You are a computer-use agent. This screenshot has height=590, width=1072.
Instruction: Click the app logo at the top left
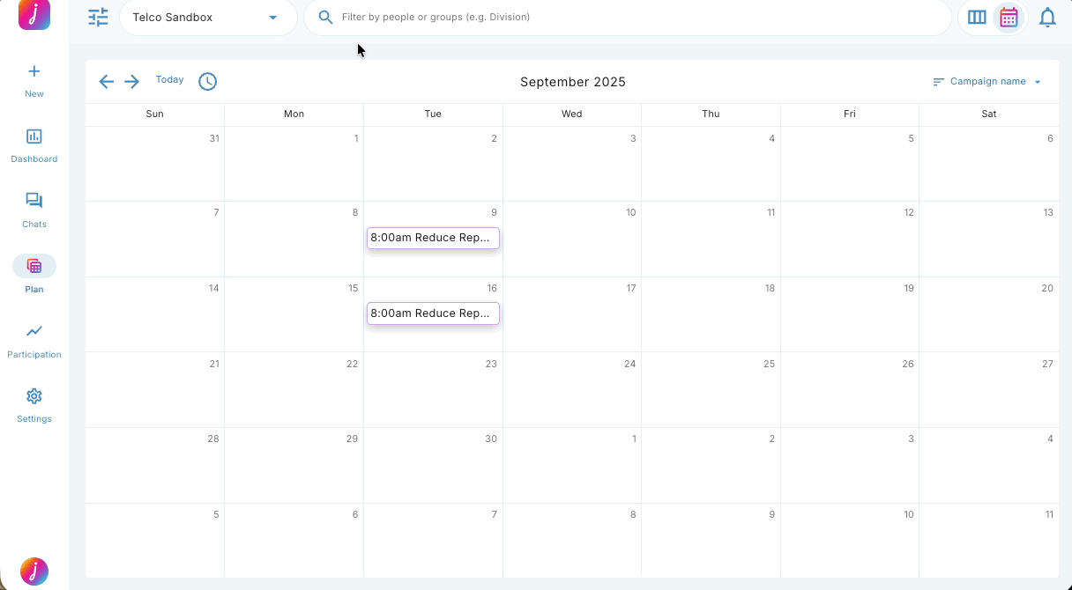click(33, 15)
